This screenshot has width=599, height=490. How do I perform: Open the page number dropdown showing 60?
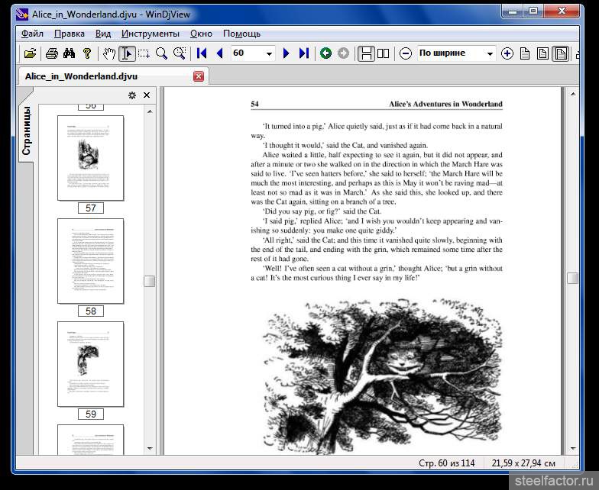[x=269, y=53]
